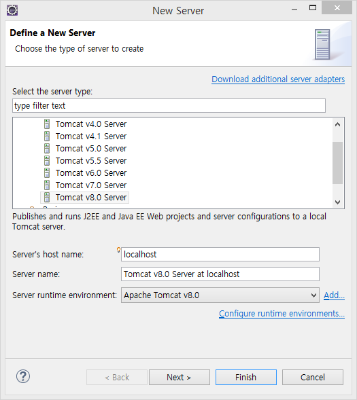Click scroll down arrow in server list
The height and width of the screenshot is (400, 357).
click(x=337, y=202)
